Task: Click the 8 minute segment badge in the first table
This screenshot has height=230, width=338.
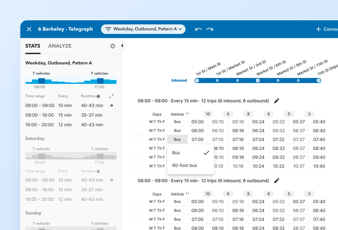Action: [x=248, y=114]
